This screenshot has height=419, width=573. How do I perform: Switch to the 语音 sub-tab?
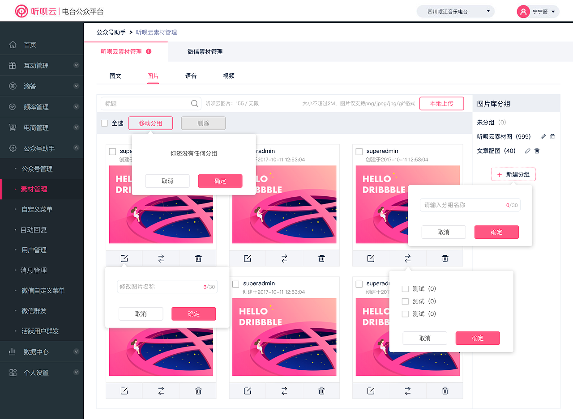pos(191,76)
